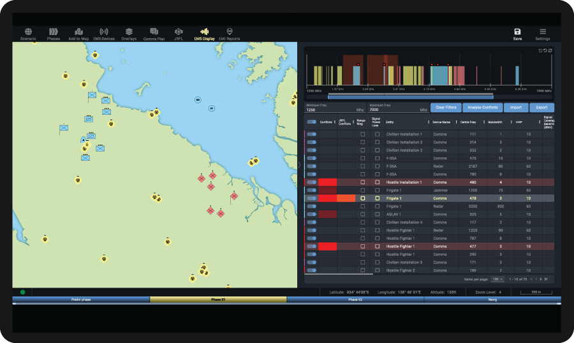Open the Overlays layer icon
This screenshot has width=574, height=343.
click(x=129, y=33)
